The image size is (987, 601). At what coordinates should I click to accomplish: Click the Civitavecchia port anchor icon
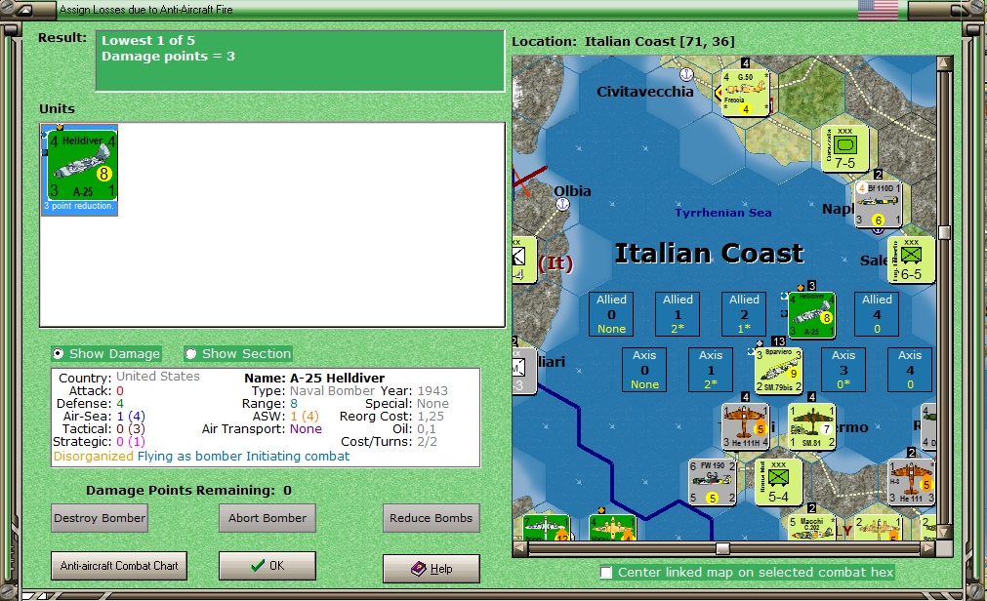click(686, 74)
